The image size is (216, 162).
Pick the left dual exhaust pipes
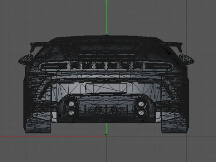pyautogui.click(x=71, y=108)
